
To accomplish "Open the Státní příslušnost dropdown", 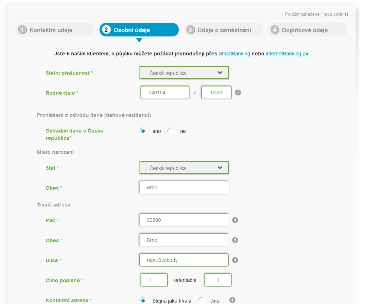I will click(x=184, y=73).
